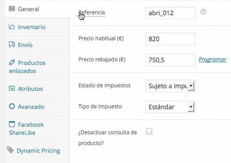Click the Avanzado gear icon

[12, 106]
